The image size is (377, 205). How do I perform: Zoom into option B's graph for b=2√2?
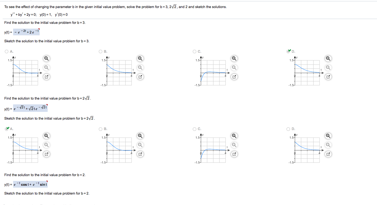click(140, 136)
